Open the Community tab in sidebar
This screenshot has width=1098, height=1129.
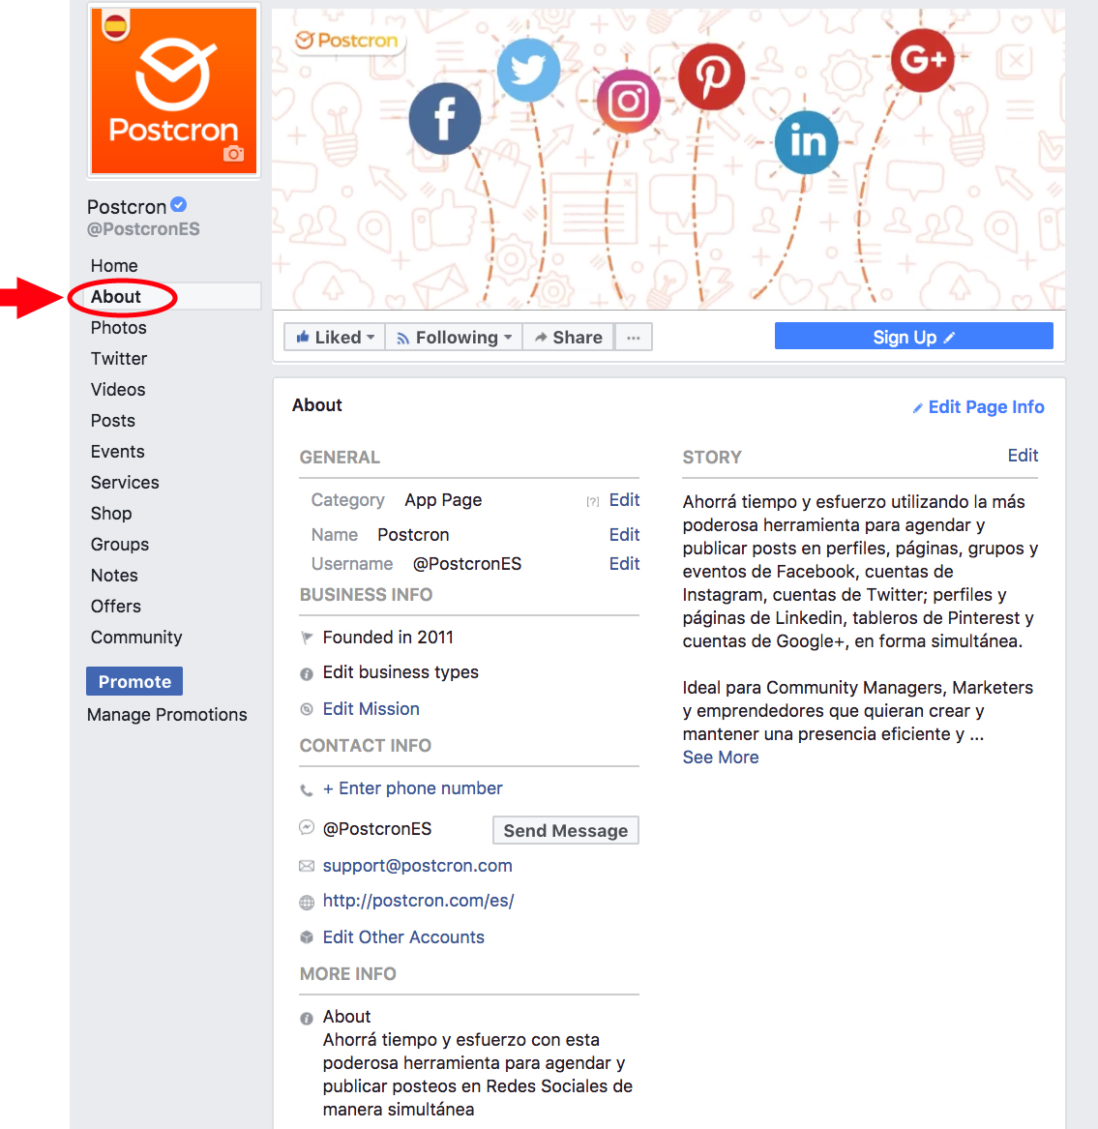pyautogui.click(x=136, y=638)
